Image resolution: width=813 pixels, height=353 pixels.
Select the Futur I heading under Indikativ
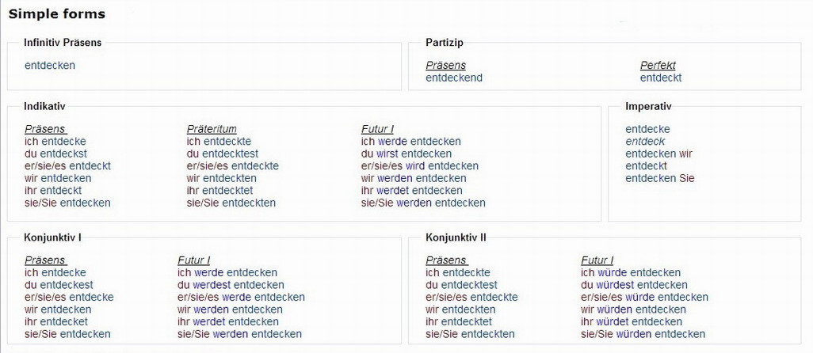coord(377,129)
